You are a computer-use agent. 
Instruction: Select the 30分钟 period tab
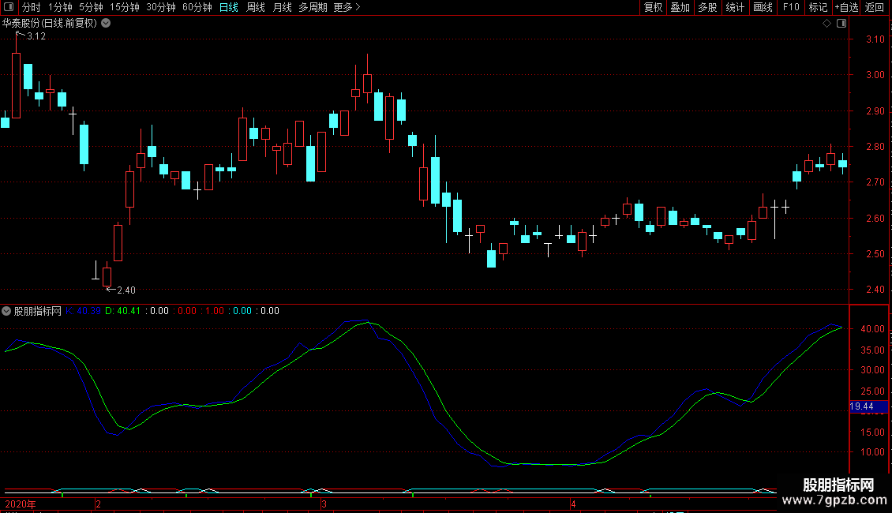[x=160, y=7]
